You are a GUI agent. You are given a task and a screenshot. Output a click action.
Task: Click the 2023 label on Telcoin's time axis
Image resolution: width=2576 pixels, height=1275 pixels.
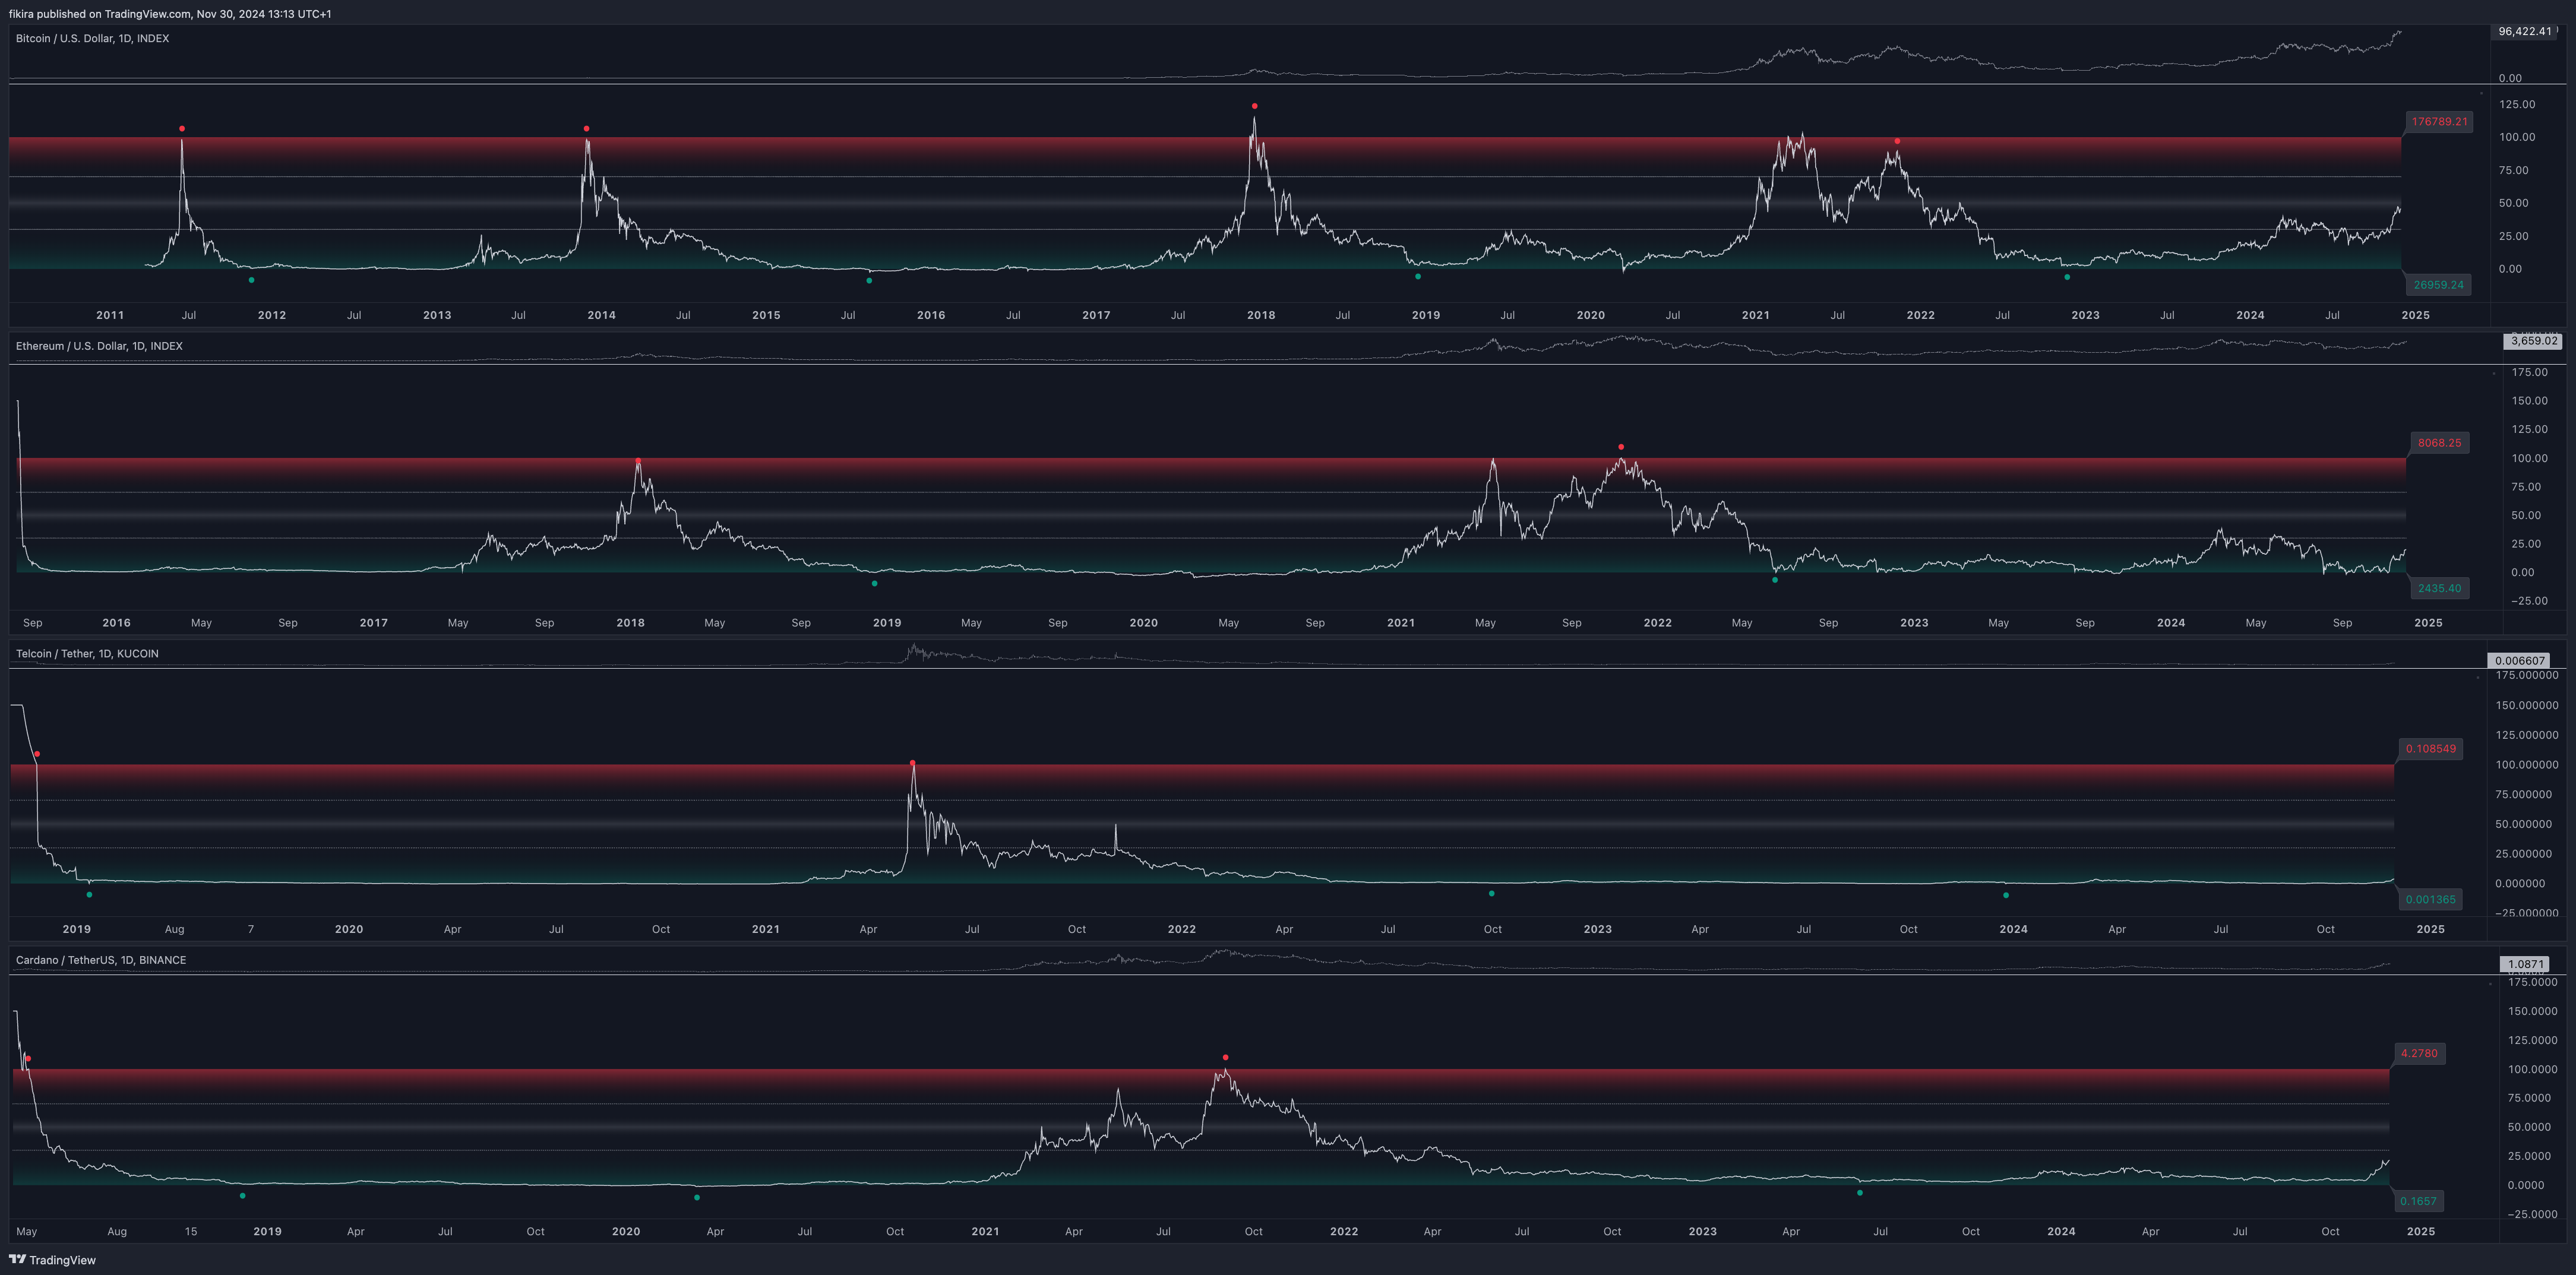coord(1597,929)
